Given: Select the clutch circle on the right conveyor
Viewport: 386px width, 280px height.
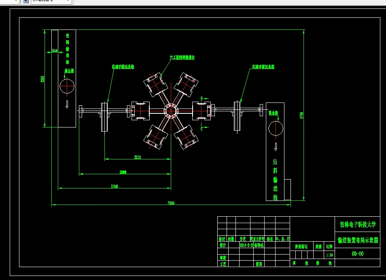Looking at the screenshot, I should 276,128.
